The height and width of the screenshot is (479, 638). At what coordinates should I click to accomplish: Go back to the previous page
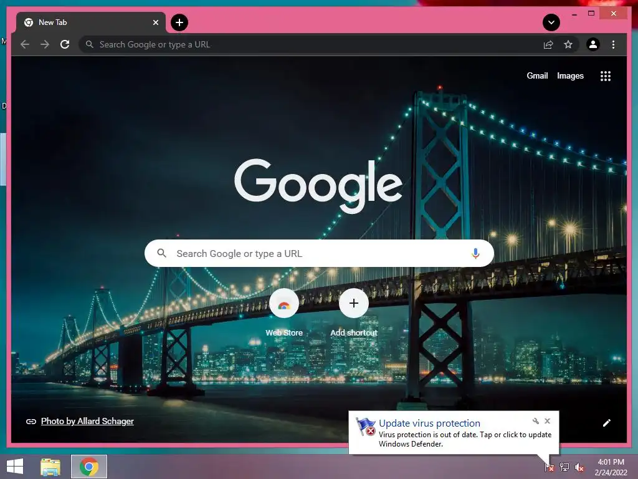(25, 44)
